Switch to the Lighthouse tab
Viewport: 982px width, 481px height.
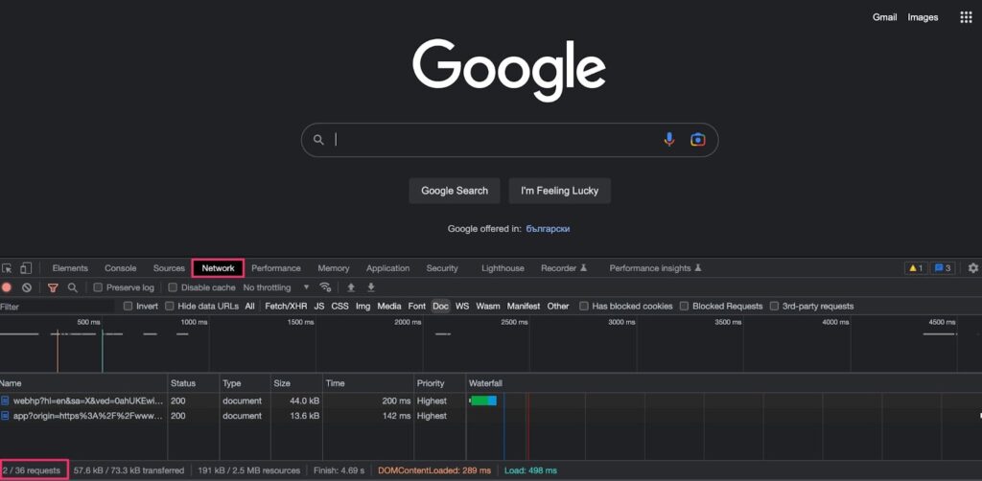click(x=503, y=268)
